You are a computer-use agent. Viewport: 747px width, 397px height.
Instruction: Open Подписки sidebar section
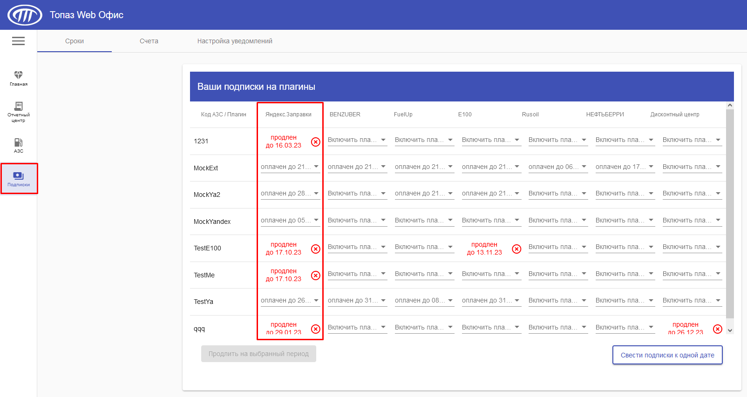click(x=19, y=179)
